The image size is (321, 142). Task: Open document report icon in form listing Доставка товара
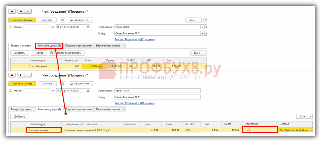click(63, 84)
